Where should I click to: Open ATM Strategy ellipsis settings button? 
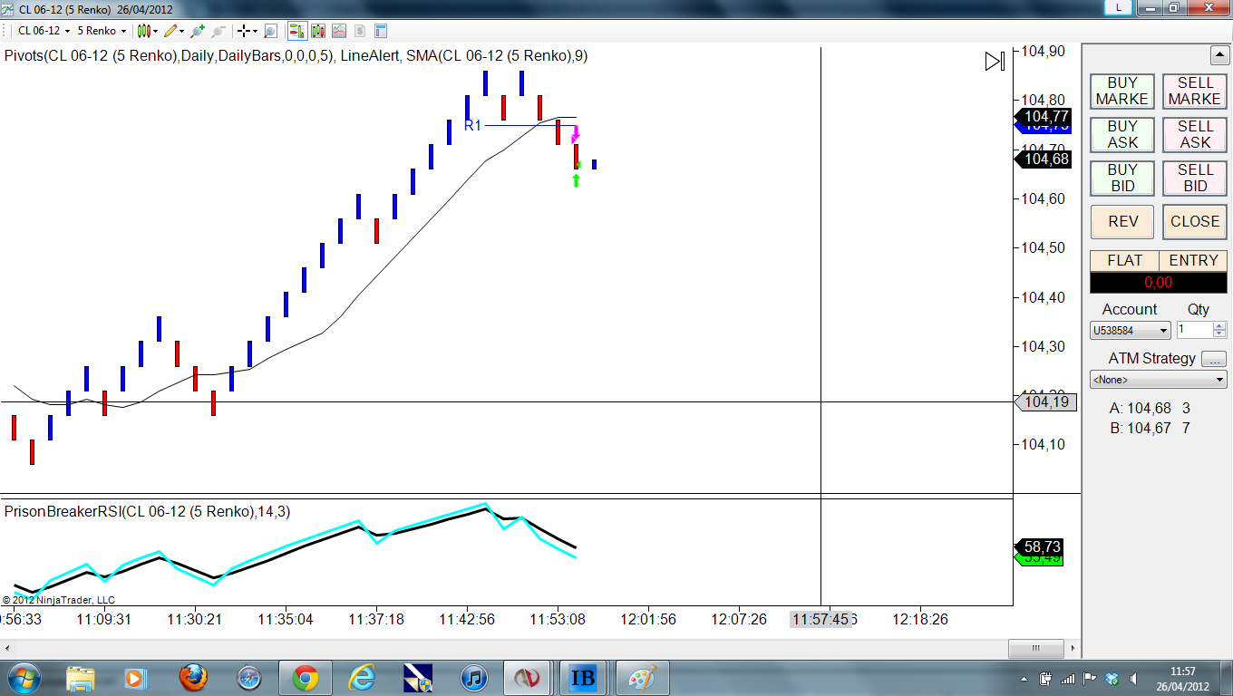pos(1215,359)
